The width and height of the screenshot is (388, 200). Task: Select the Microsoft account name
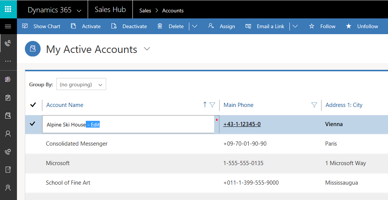(x=58, y=163)
